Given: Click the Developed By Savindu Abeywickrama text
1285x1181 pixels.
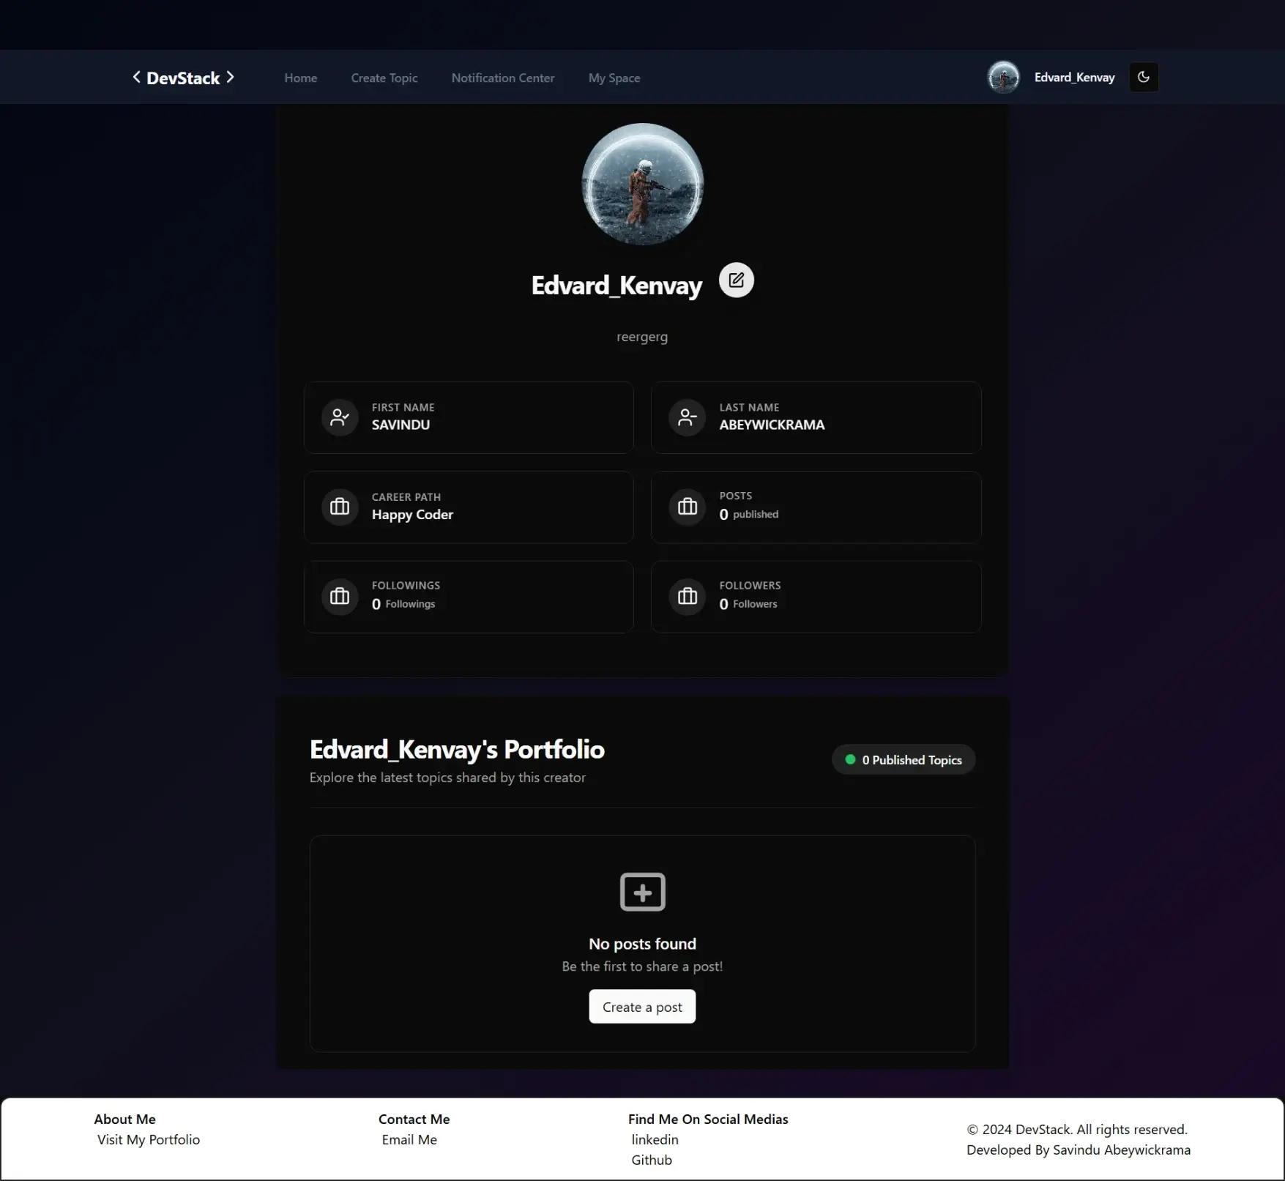Looking at the screenshot, I should click(1079, 1150).
